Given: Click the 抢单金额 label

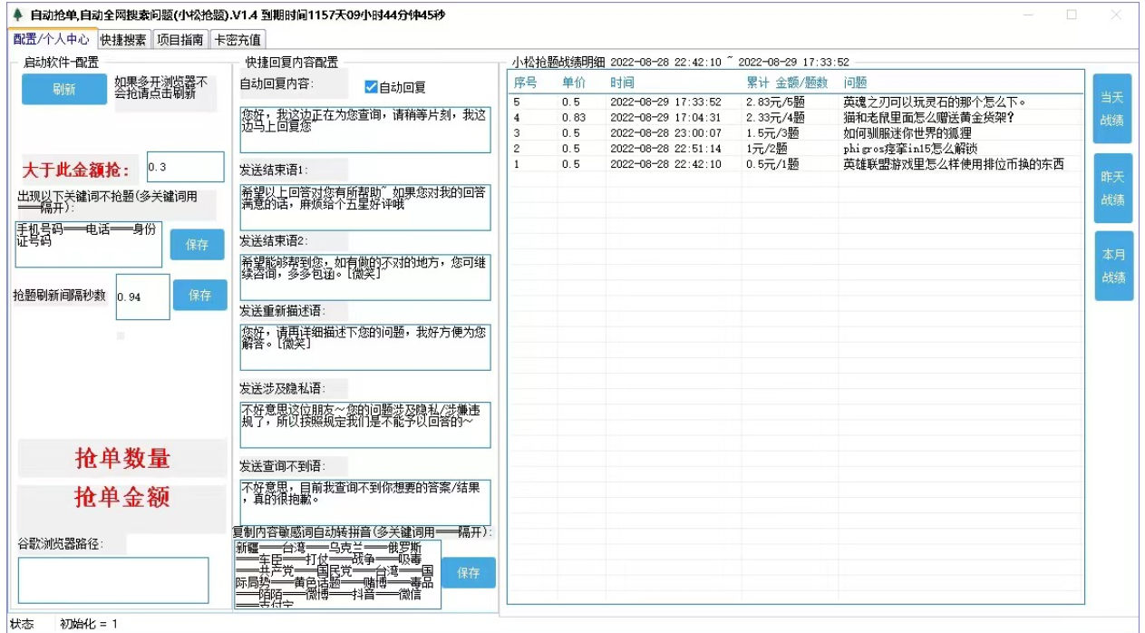Looking at the screenshot, I should 121,495.
